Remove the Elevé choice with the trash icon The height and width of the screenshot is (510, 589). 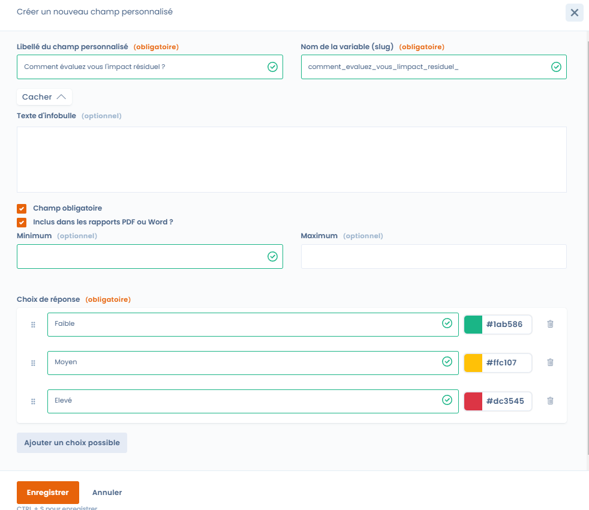(550, 401)
